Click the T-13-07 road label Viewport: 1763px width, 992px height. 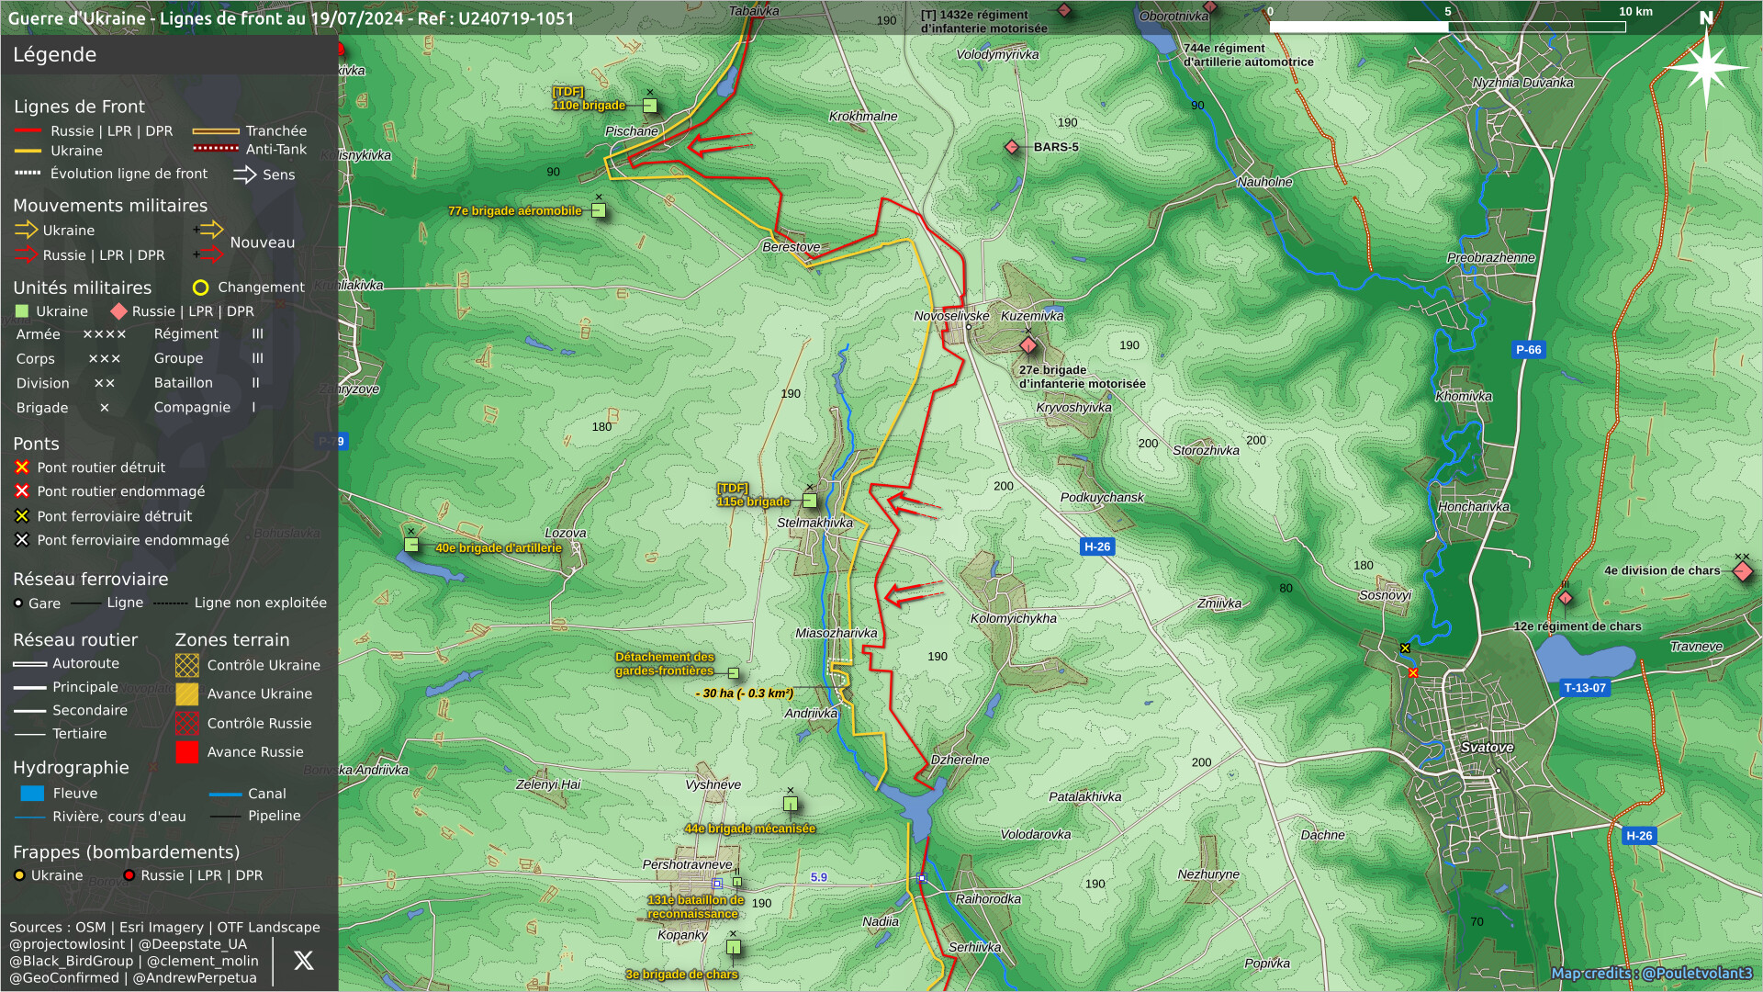[1585, 688]
